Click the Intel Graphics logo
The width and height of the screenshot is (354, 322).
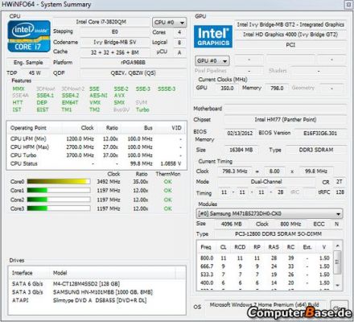point(213,36)
